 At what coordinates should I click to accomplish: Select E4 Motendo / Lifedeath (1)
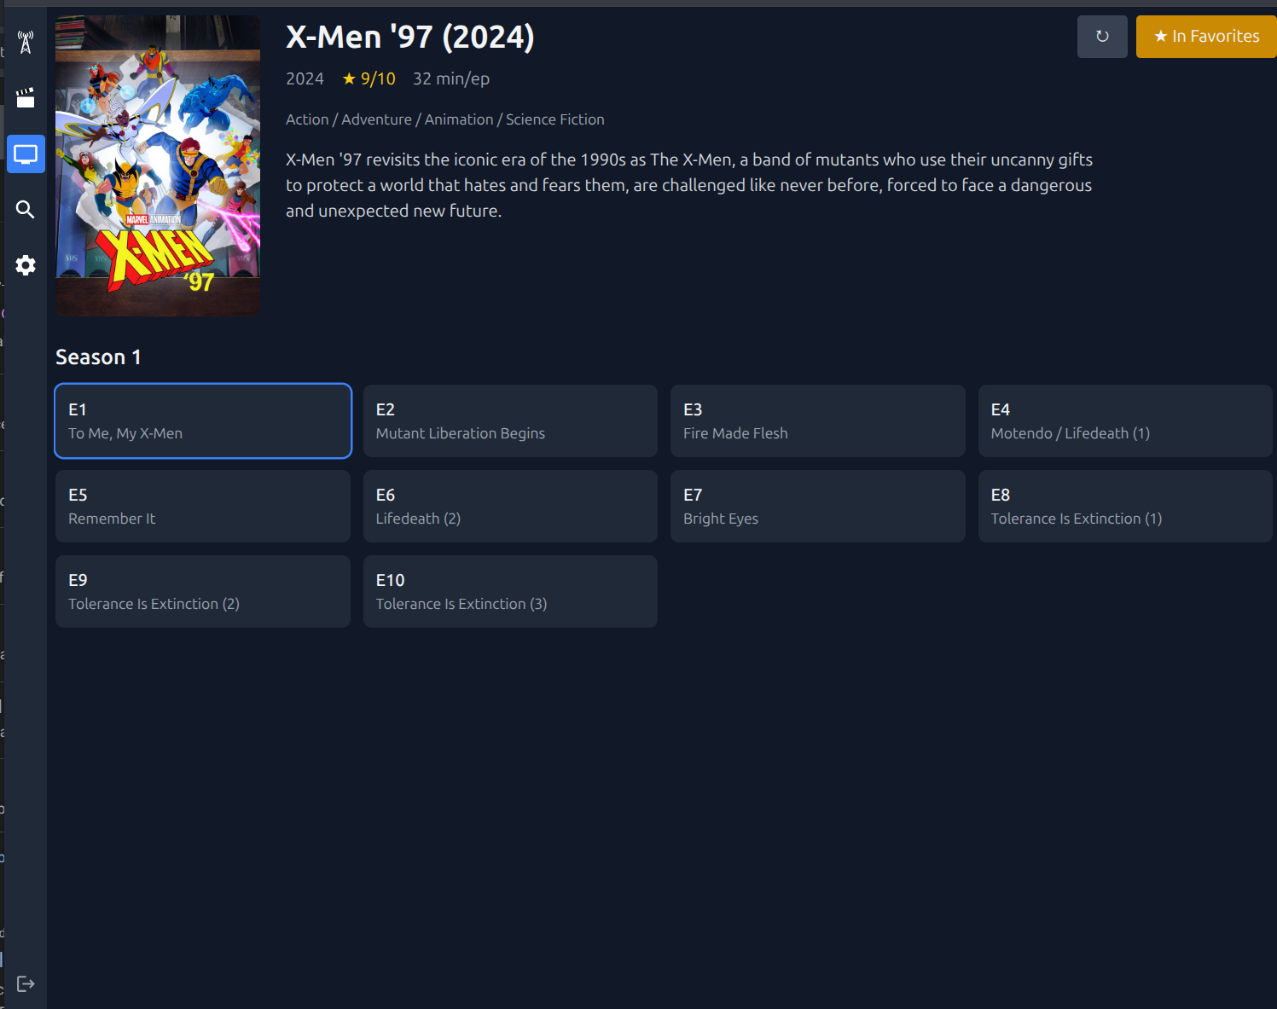pos(1125,420)
